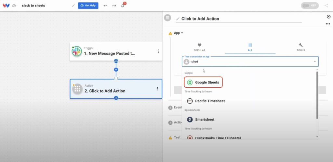The image size is (333, 162).
Task: Click the branch icon below trigger
Action: point(116,61)
